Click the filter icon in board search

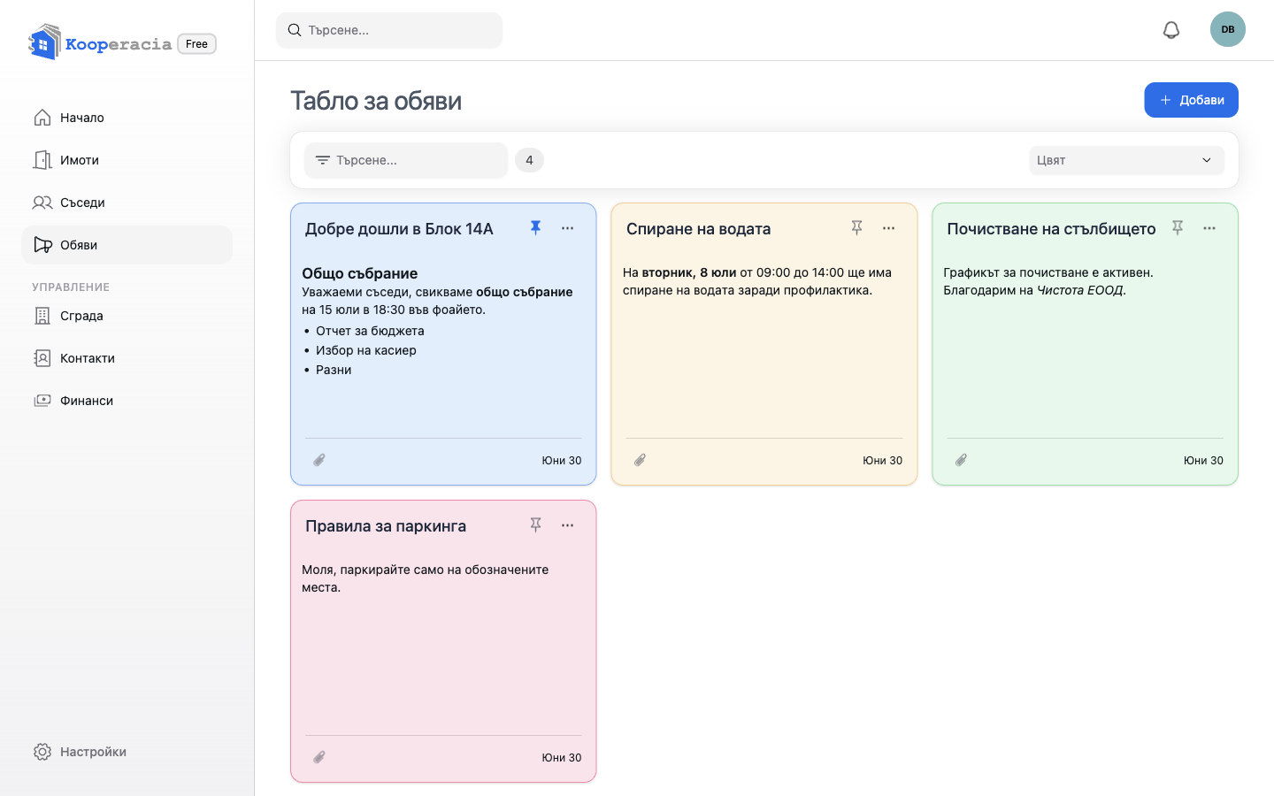pos(323,160)
